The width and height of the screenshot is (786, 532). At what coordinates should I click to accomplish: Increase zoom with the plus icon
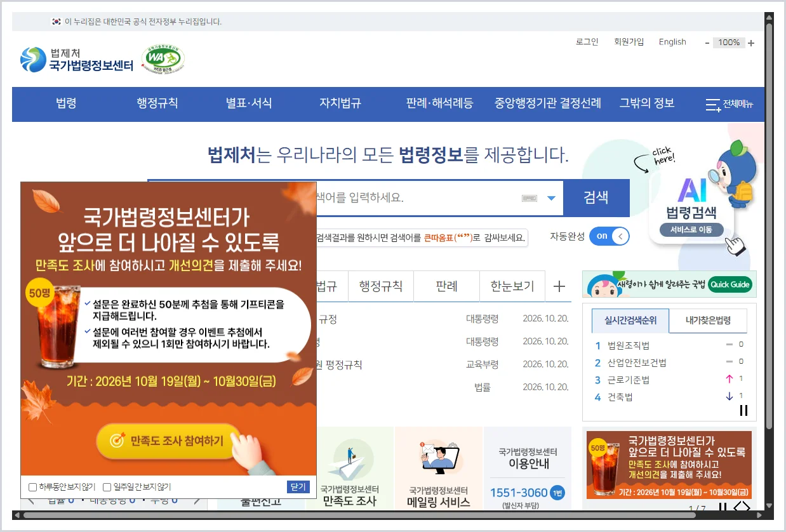coord(751,43)
